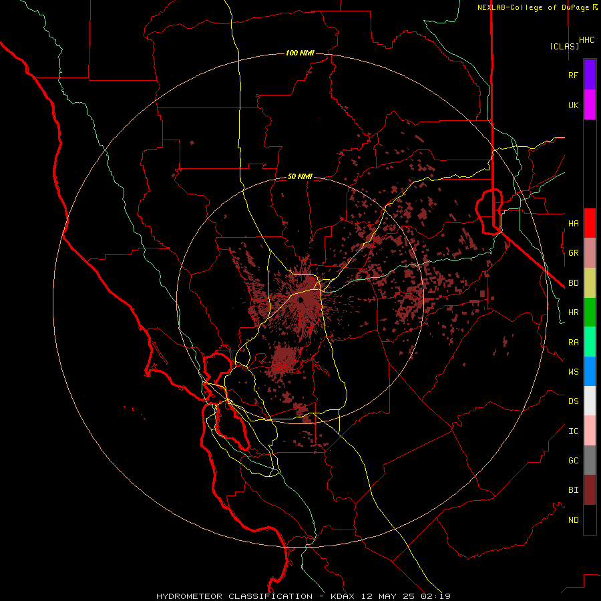The image size is (601, 601).
Task: Click the purple RF color swatch
Action: pos(590,75)
